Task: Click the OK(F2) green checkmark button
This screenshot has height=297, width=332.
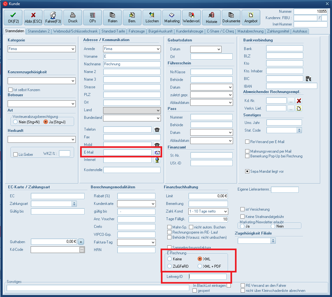Action: 13,18
